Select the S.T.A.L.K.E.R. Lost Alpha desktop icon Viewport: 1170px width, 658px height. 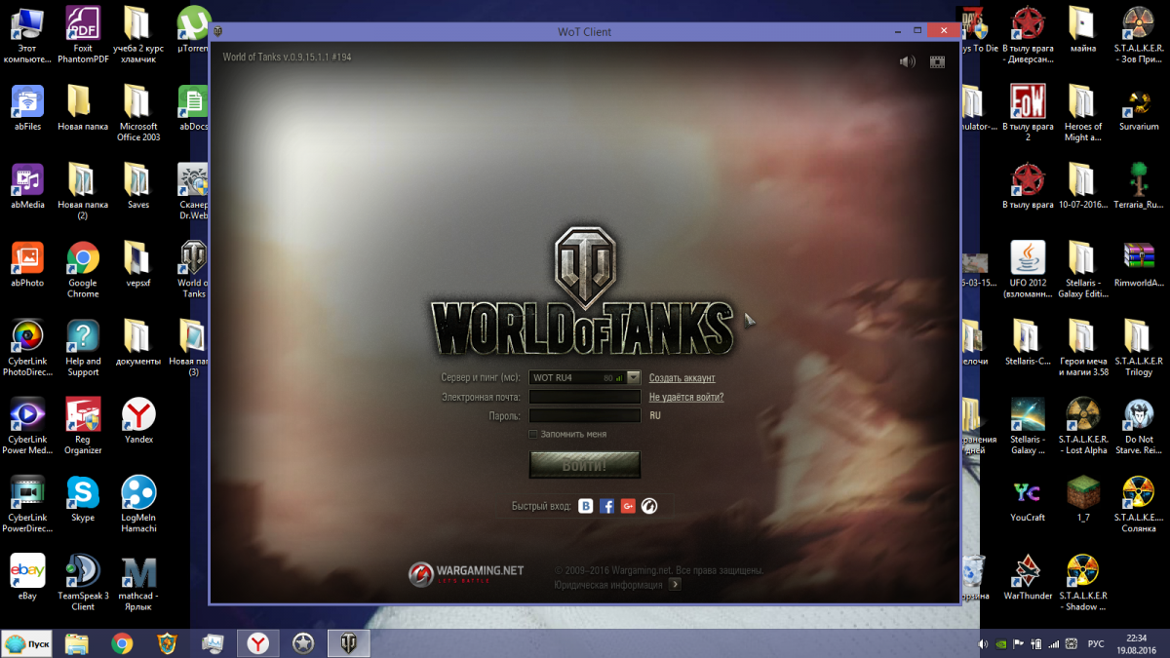[x=1083, y=425]
